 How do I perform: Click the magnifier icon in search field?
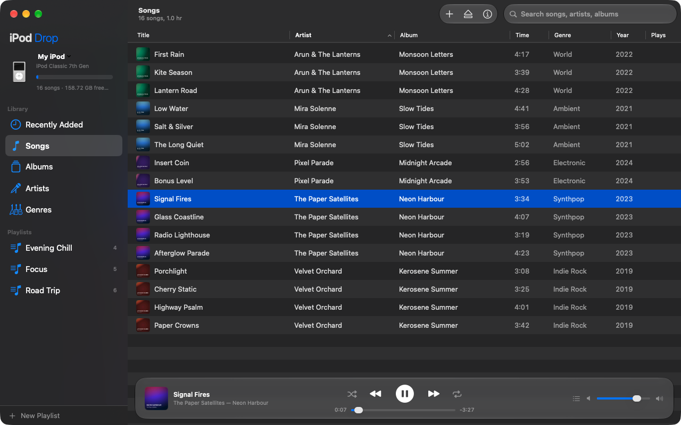(x=513, y=14)
